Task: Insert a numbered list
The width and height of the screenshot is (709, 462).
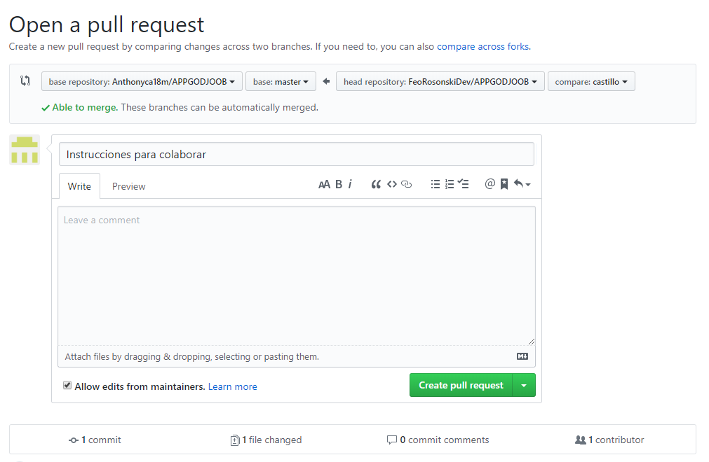Action: point(450,184)
